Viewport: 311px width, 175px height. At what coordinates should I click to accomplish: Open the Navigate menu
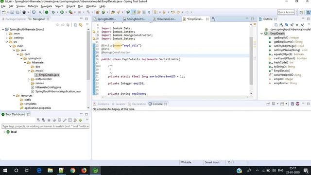click(47, 6)
